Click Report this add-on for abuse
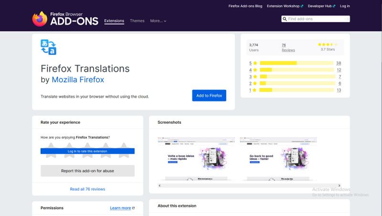This screenshot has width=382, height=216. tap(87, 171)
